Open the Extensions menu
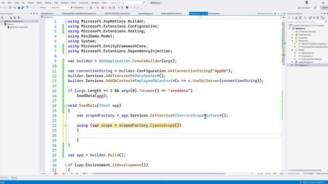328x184 pixels. coord(84,3)
